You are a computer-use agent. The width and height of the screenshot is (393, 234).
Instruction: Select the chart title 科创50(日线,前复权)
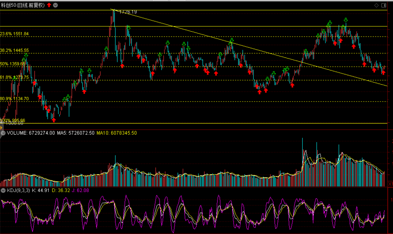[x=23, y=5]
